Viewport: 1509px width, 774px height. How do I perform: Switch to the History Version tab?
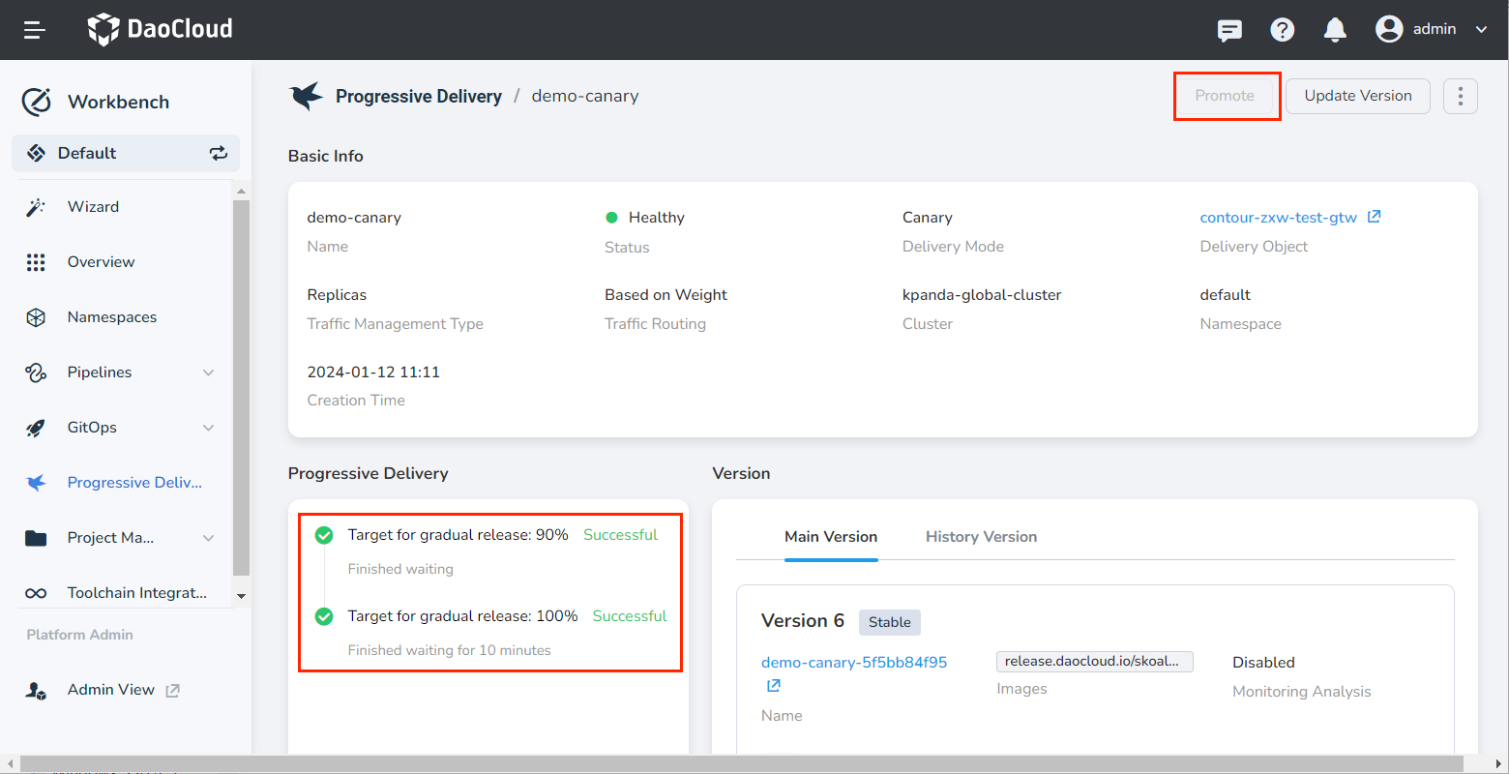pyautogui.click(x=981, y=537)
